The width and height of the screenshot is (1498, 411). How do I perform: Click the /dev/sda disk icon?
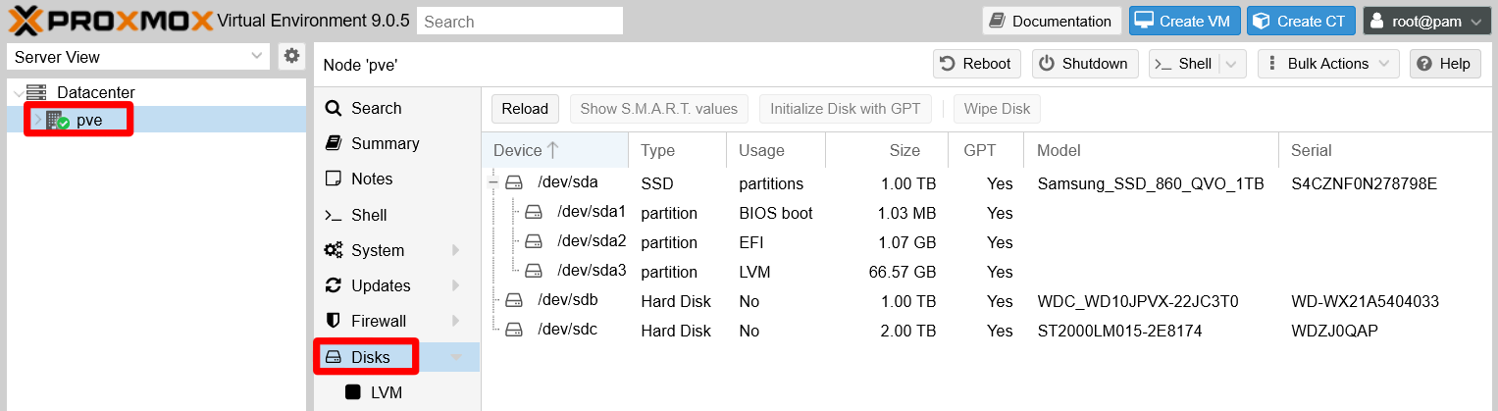point(515,182)
